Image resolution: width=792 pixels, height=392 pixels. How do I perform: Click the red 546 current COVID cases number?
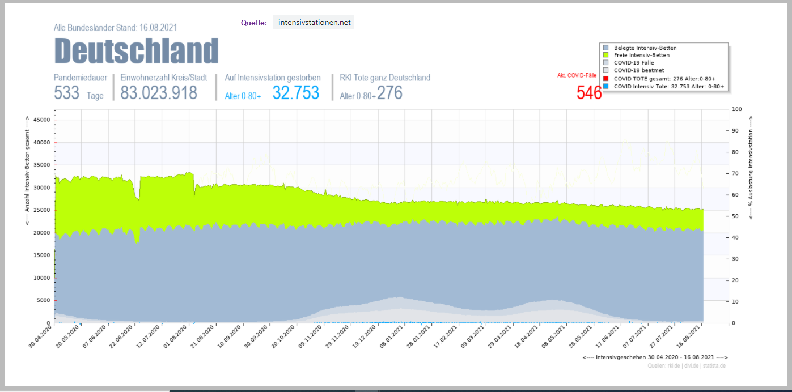click(589, 93)
